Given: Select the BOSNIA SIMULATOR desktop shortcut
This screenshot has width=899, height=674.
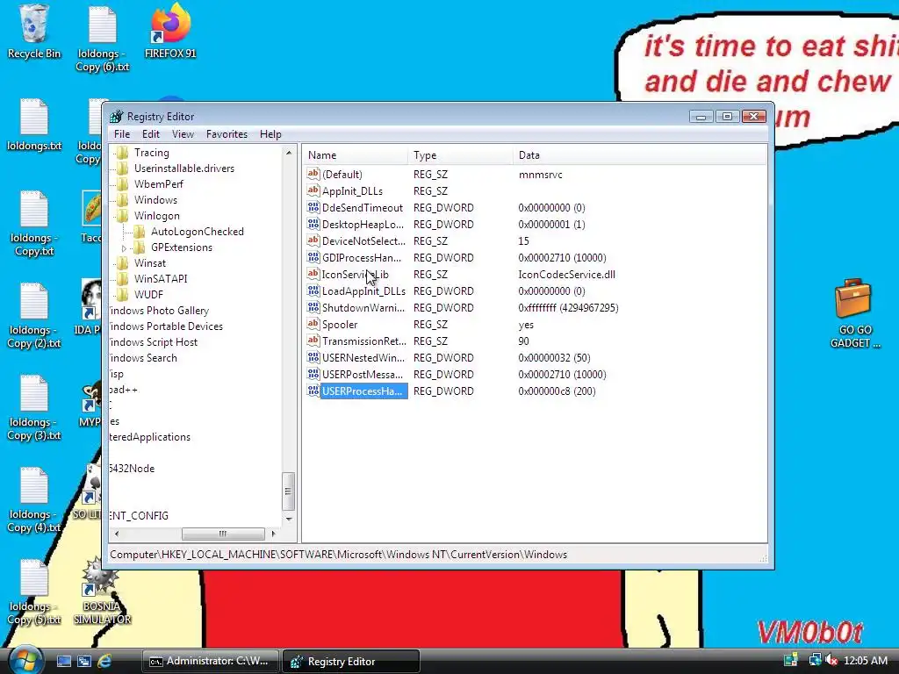Looking at the screenshot, I should 102,591.
